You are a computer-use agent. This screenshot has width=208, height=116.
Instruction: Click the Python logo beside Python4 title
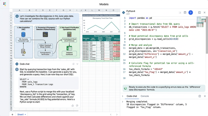coord(124,12)
